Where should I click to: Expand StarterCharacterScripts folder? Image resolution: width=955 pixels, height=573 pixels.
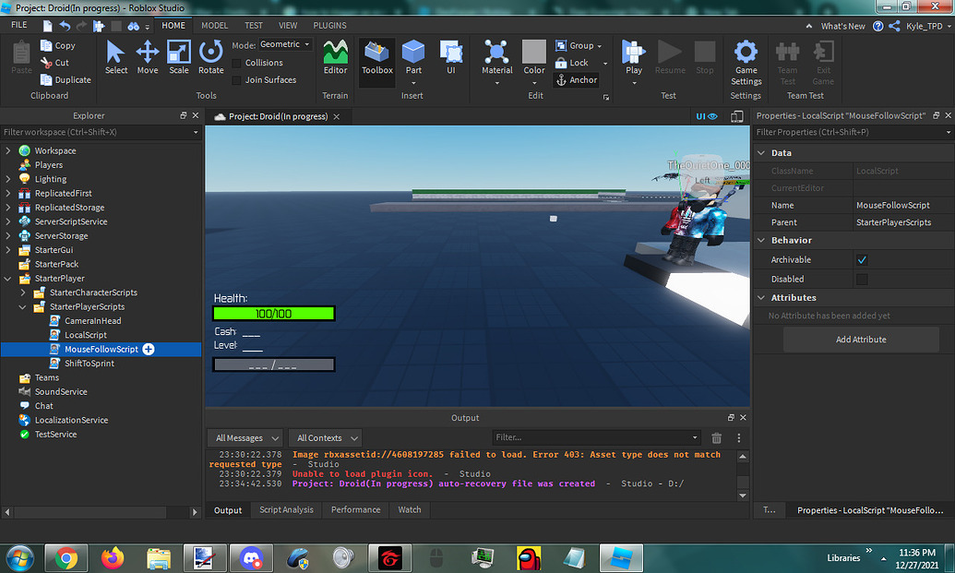[22, 292]
